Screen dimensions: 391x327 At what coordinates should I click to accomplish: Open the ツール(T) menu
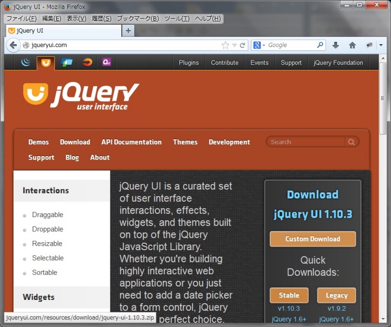(177, 19)
